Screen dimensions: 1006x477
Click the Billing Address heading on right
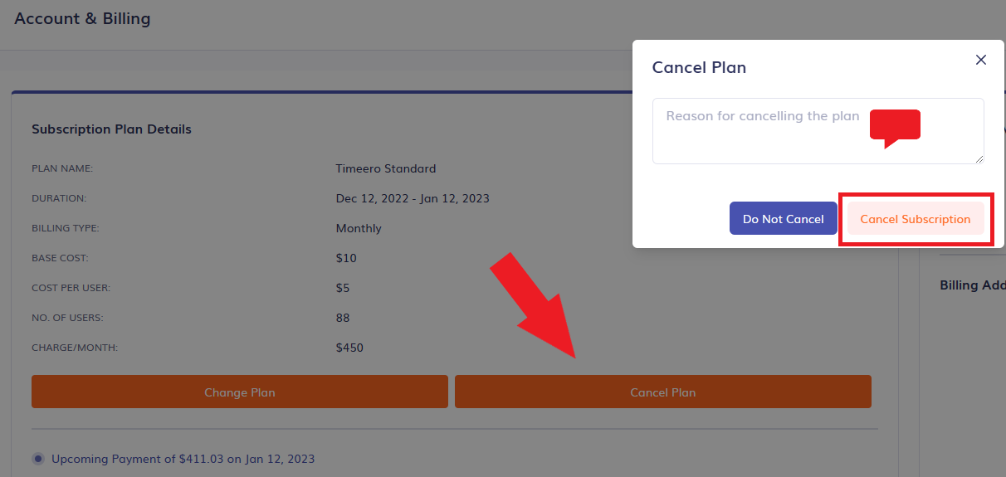973,285
